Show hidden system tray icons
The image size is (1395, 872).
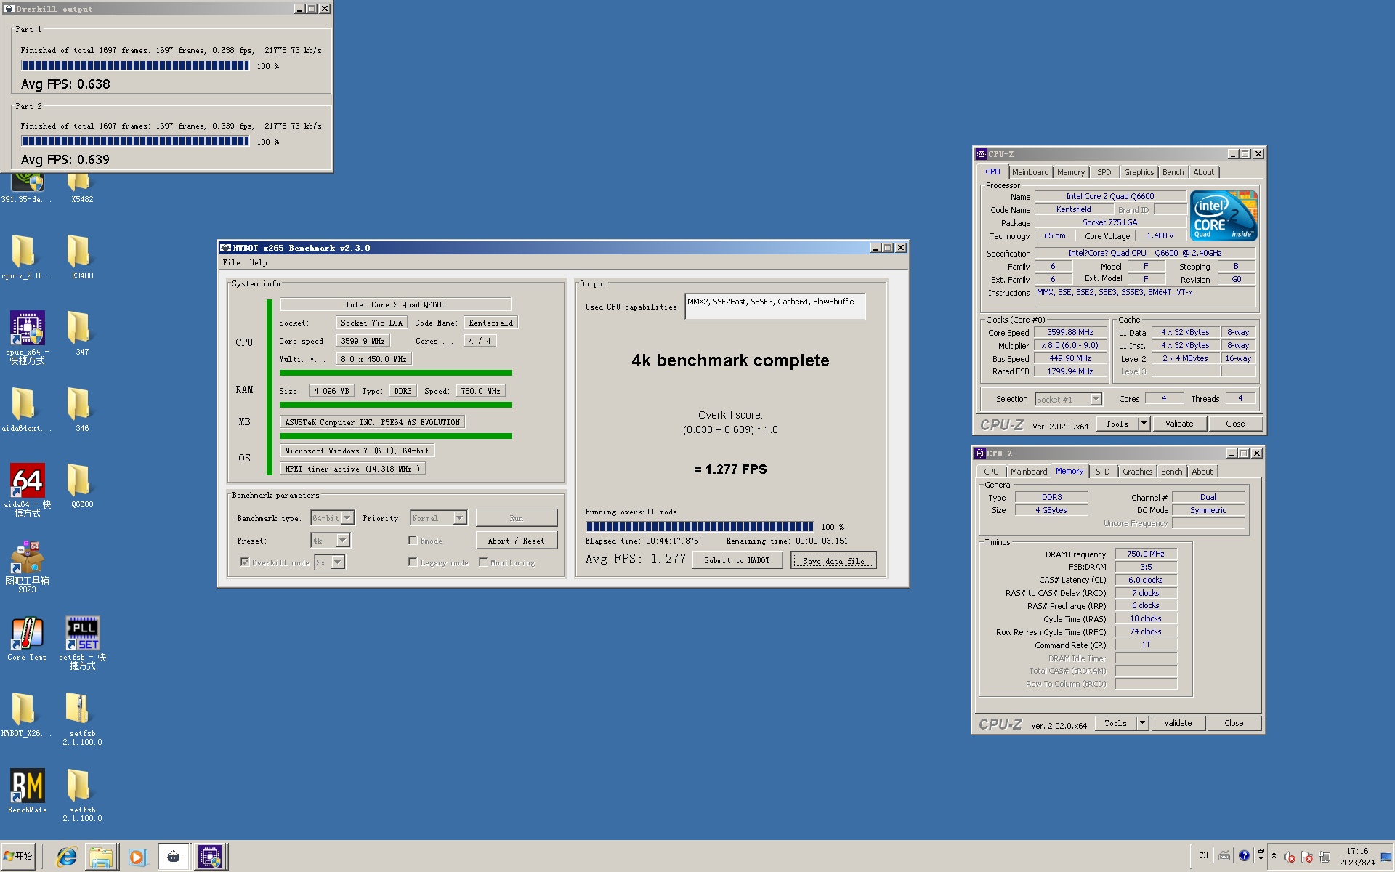click(x=1274, y=855)
